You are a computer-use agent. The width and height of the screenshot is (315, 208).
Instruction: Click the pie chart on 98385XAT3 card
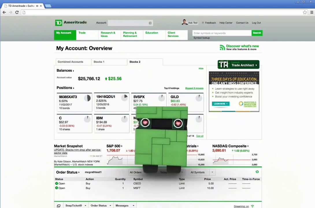87,98
